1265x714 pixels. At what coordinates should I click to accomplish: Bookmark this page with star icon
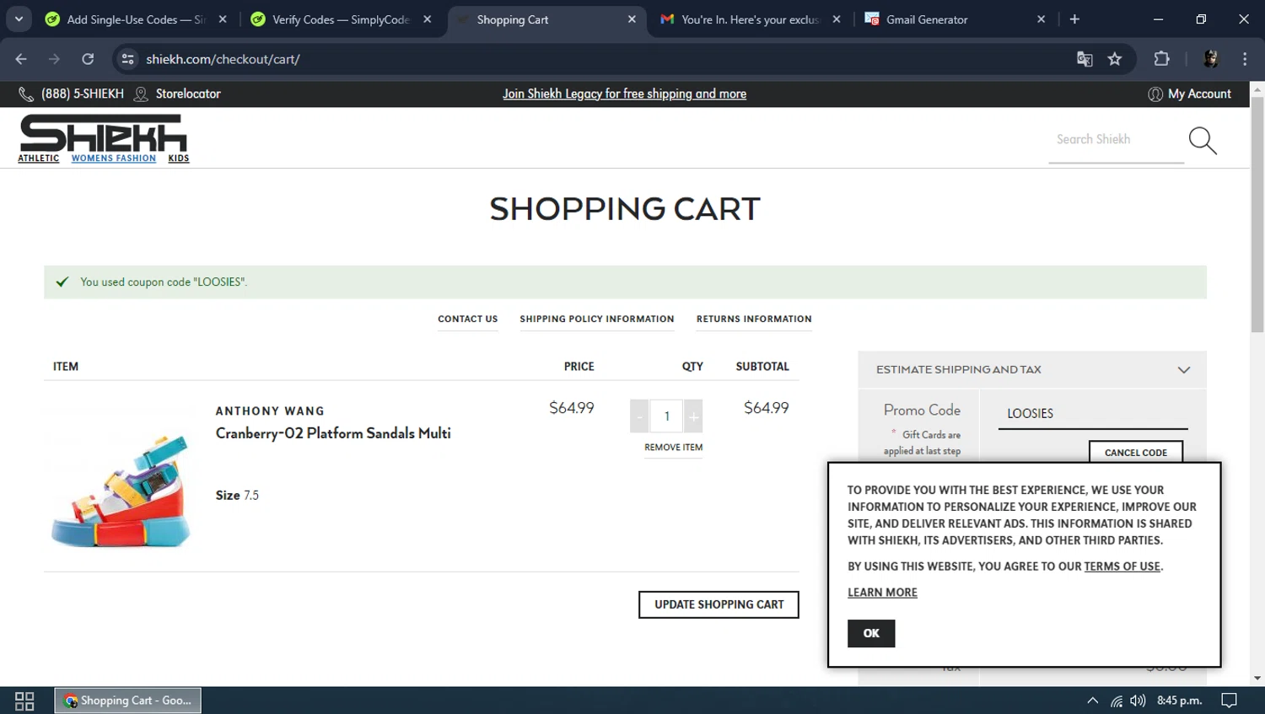pyautogui.click(x=1115, y=59)
